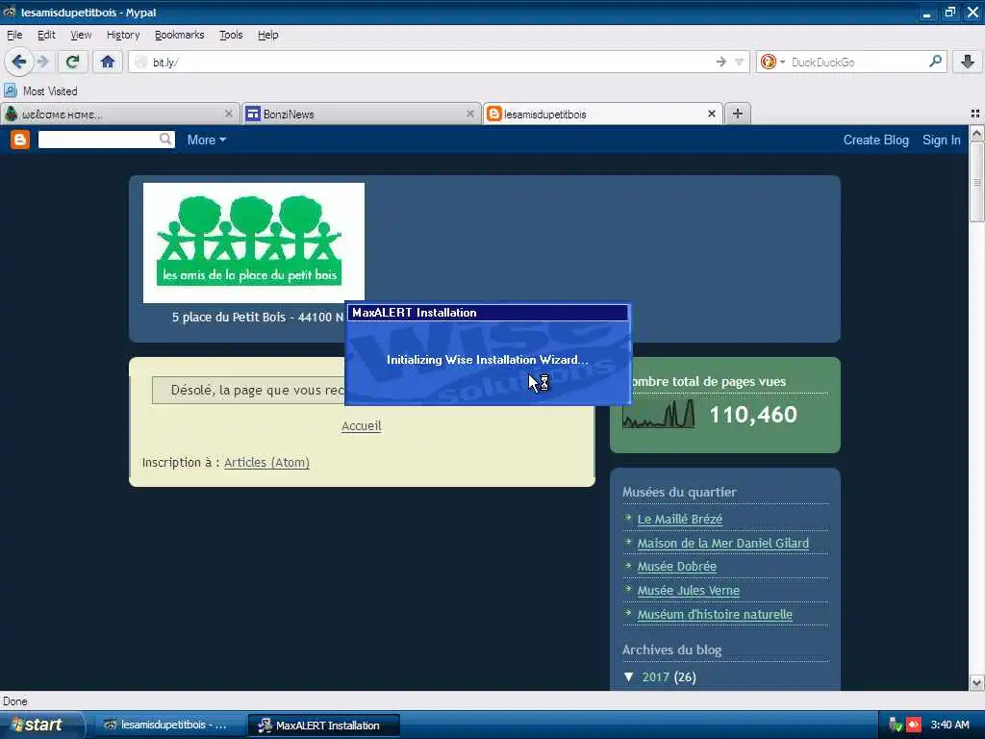Viewport: 985px width, 739px height.
Task: Expand the More dropdown in the Blogger bar
Action: coord(206,140)
